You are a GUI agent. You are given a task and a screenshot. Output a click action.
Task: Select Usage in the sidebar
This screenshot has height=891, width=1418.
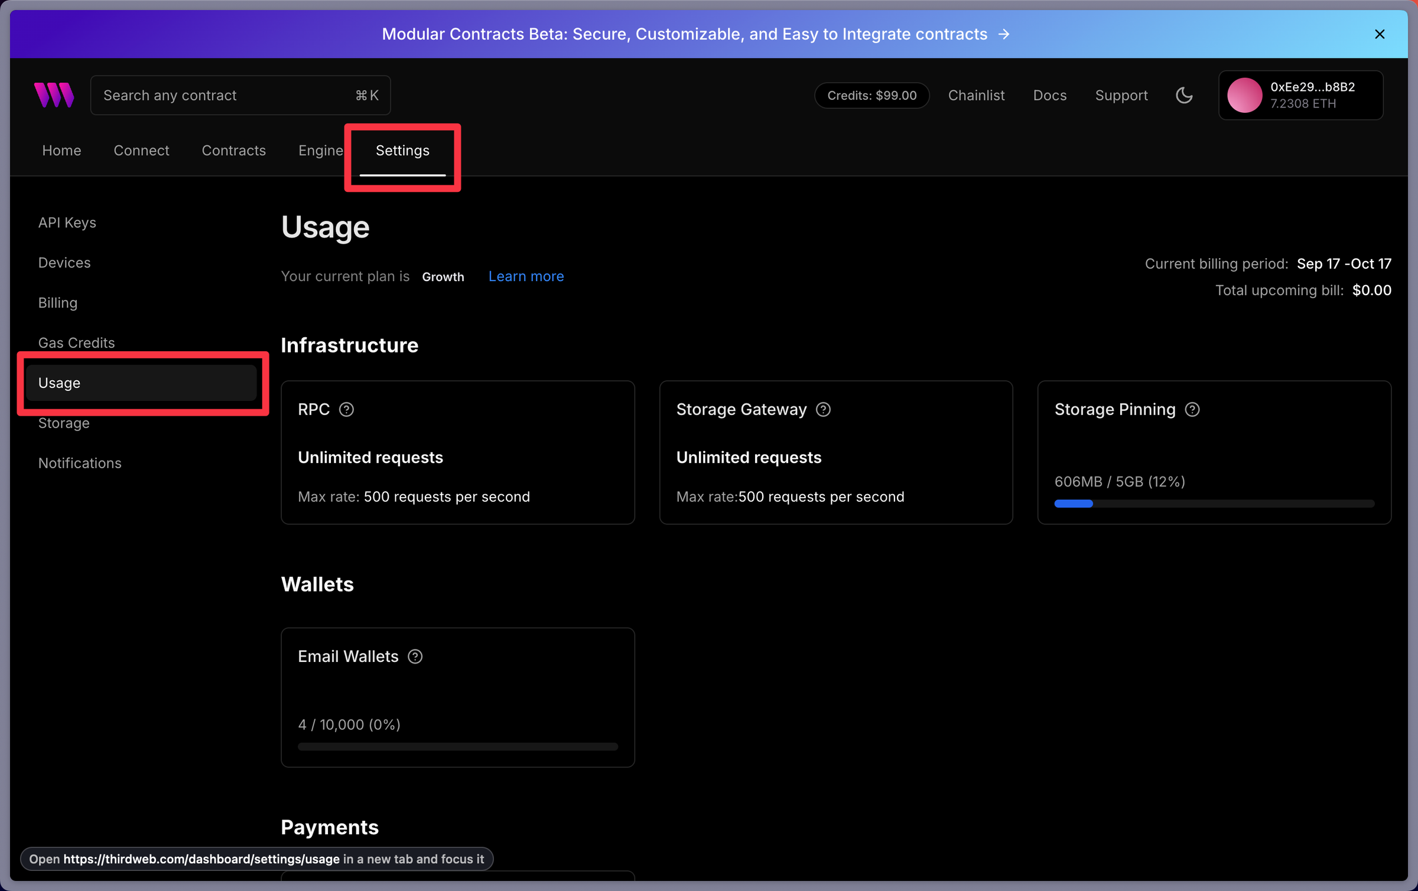coord(59,383)
